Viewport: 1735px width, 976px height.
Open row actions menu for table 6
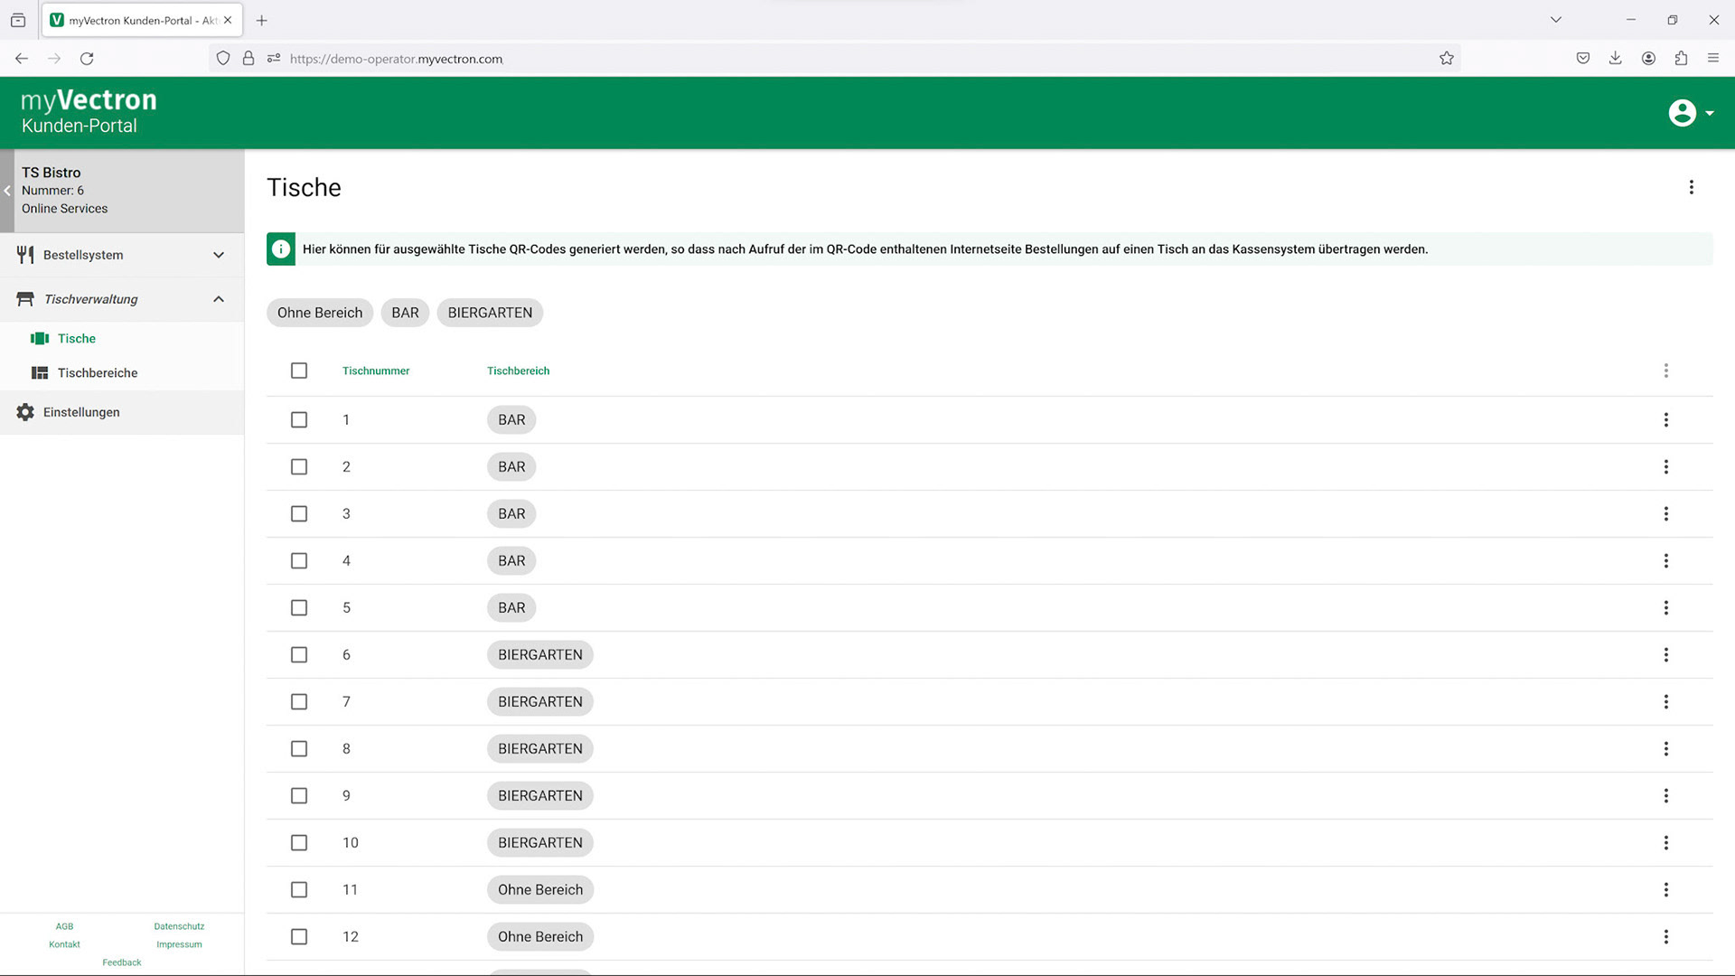pyautogui.click(x=1665, y=655)
